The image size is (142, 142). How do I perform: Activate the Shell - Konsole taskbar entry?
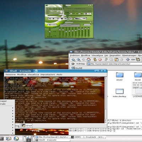tap(53, 140)
